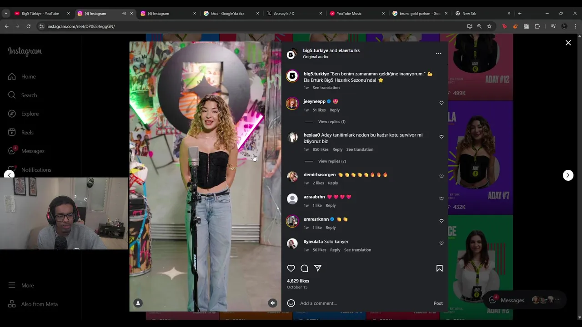Like llyieula1a's comment
The image size is (582, 327).
pyautogui.click(x=441, y=243)
